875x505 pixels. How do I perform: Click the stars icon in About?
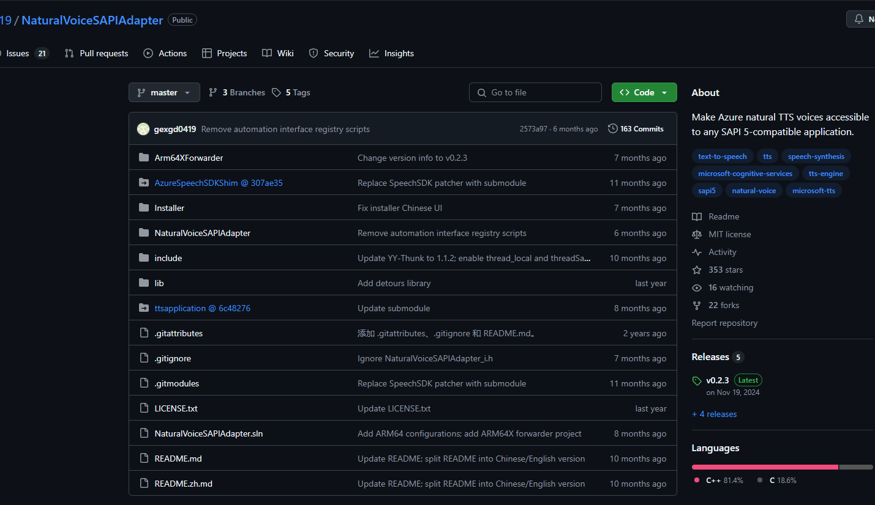point(697,270)
